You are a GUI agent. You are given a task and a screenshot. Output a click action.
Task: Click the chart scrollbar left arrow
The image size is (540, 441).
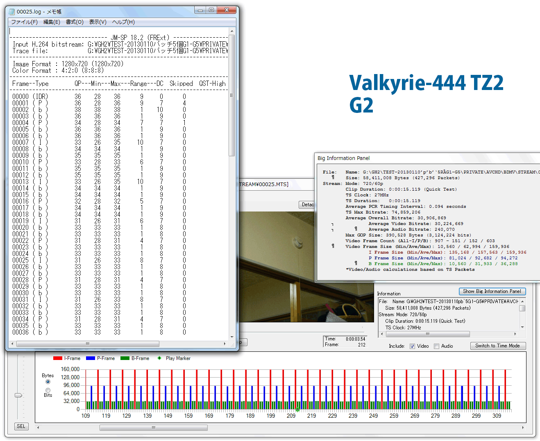(38, 427)
